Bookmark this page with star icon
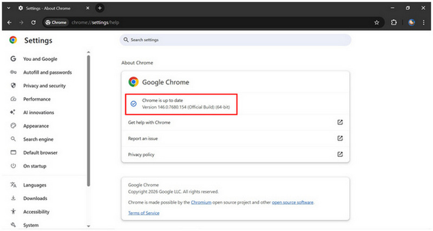The width and height of the screenshot is (433, 231). coord(377,23)
